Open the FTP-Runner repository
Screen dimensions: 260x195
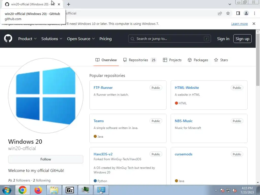tap(103, 88)
